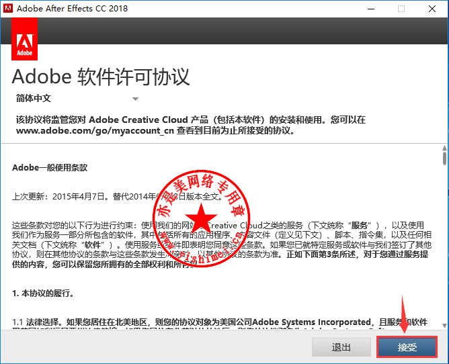Click the section heading 1. 本协议的履行。
449x364 pixels.
click(x=43, y=293)
